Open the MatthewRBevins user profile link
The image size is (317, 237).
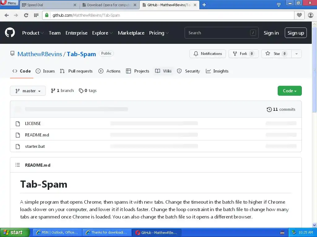[40, 54]
